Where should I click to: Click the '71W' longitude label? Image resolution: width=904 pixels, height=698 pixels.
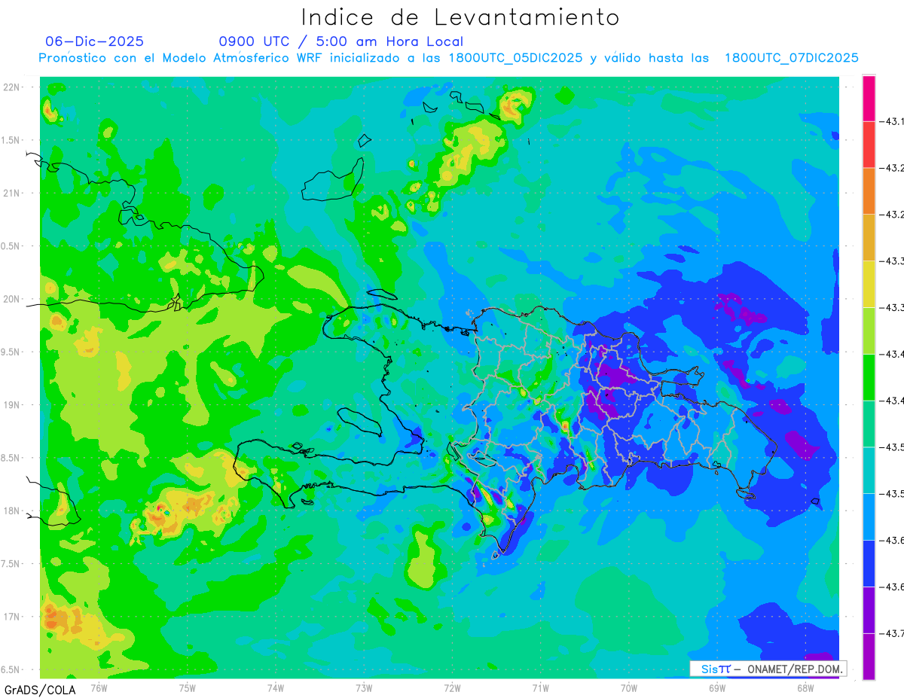pyautogui.click(x=540, y=687)
